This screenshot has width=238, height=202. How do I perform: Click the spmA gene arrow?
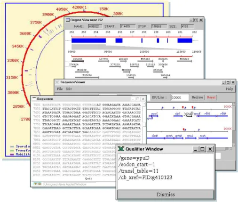(169, 138)
